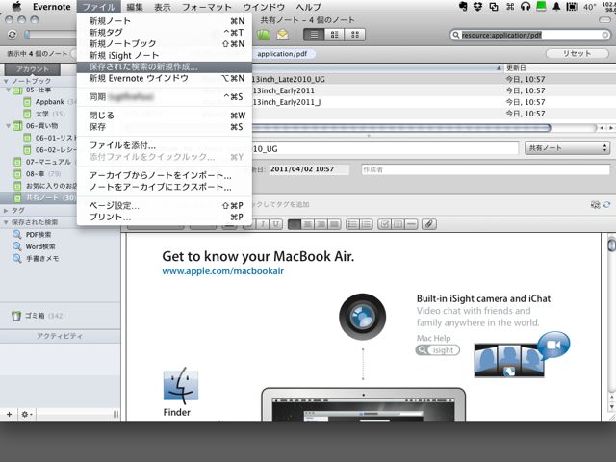Attach a file with the paperclip icon
This screenshot has width=616, height=462.
(429, 224)
